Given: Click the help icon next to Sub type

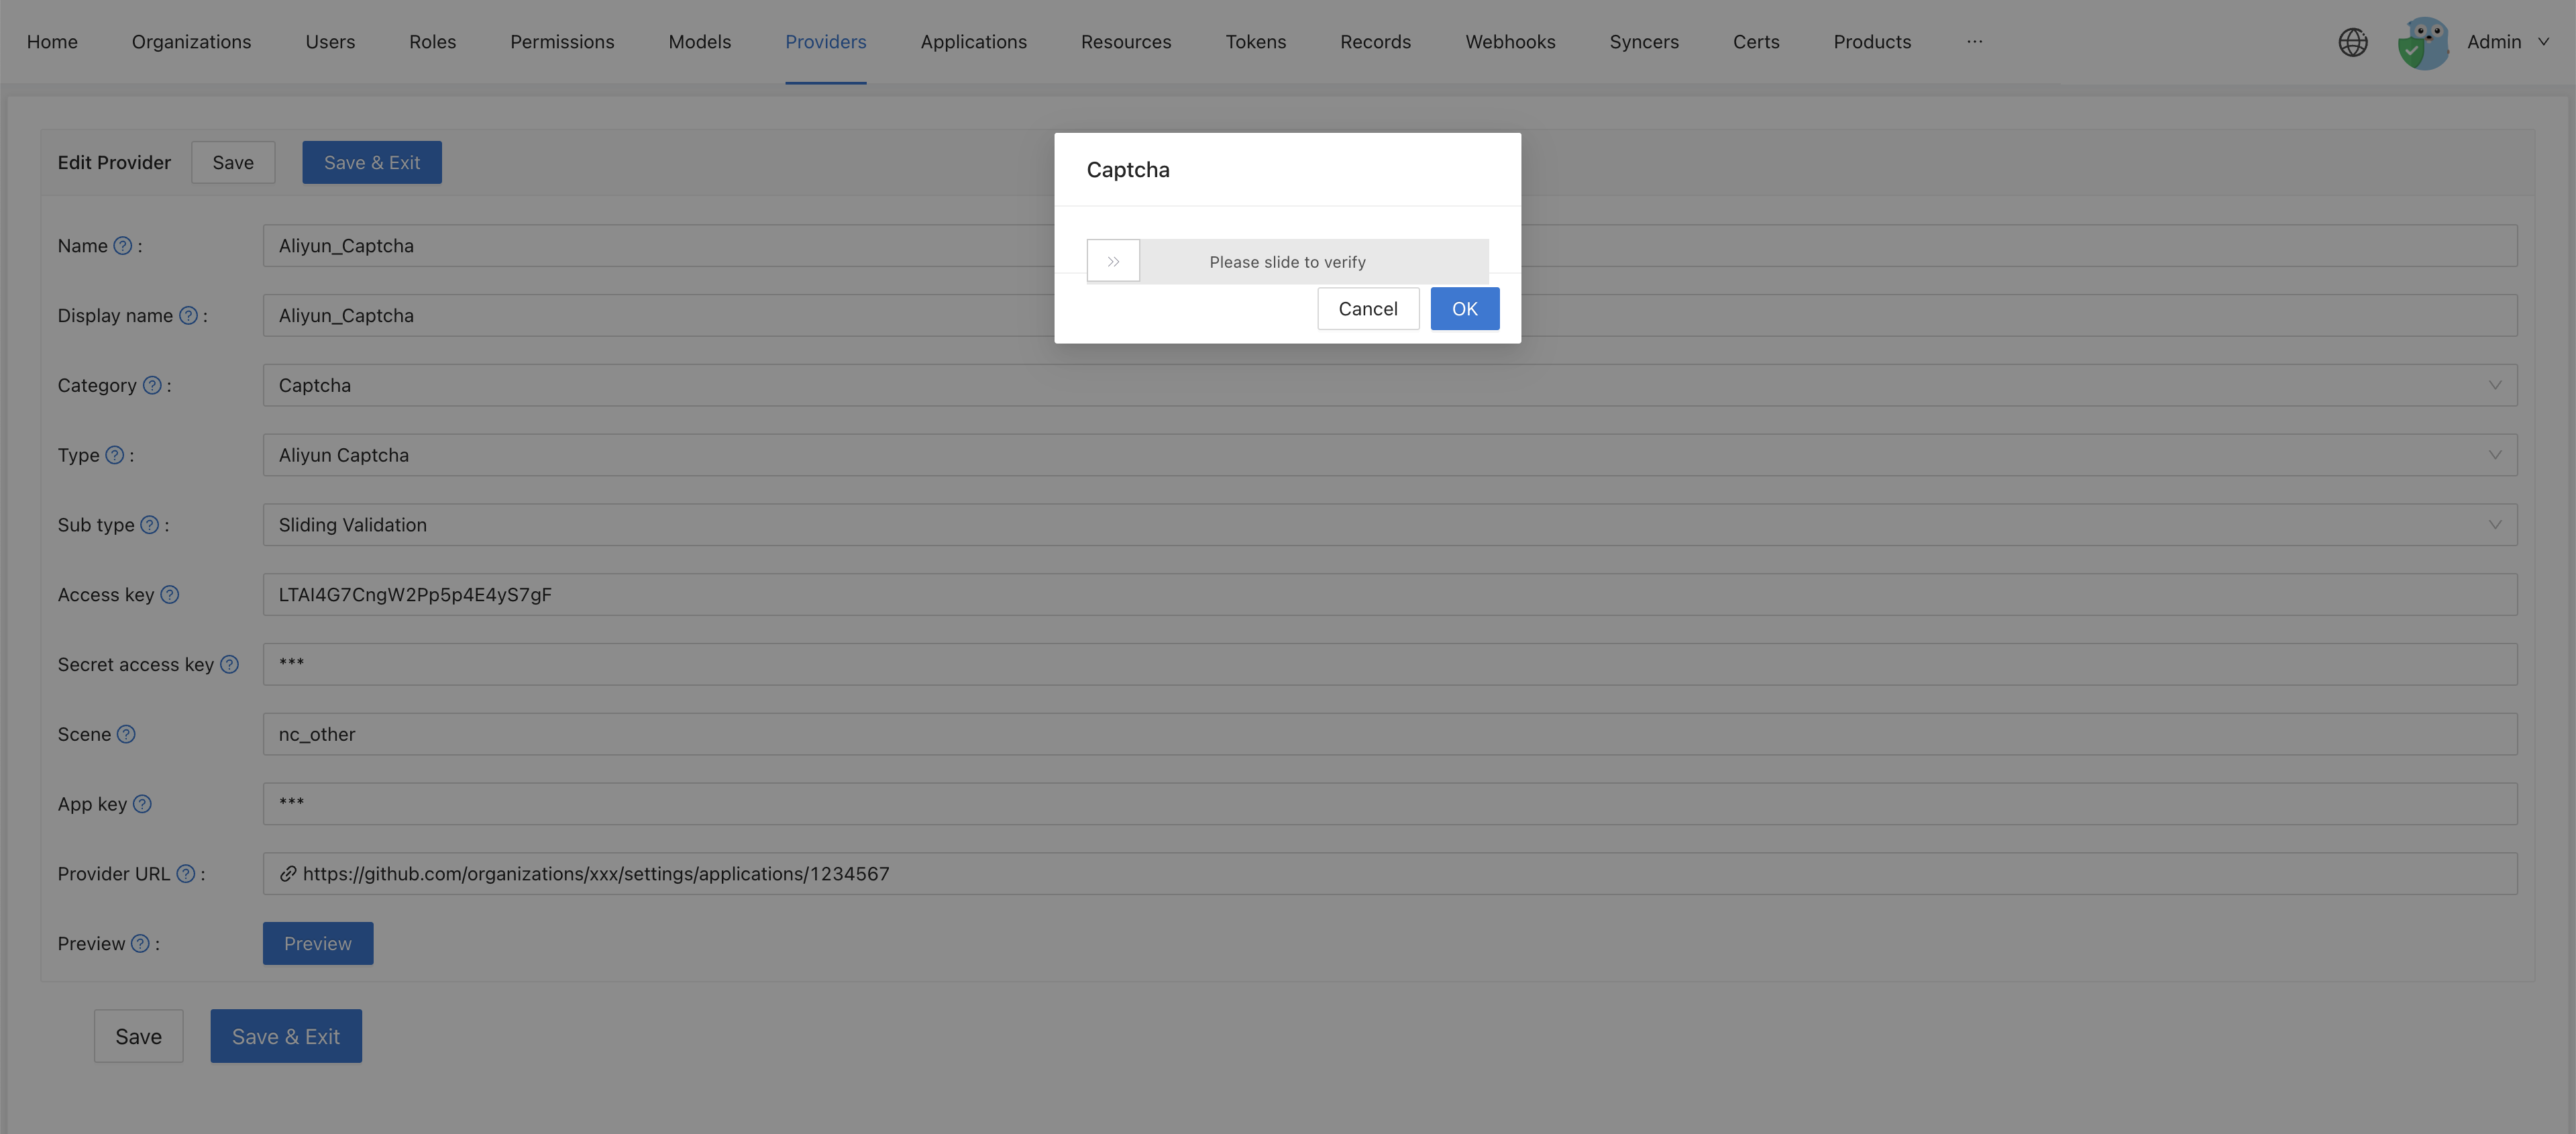Looking at the screenshot, I should [x=150, y=524].
